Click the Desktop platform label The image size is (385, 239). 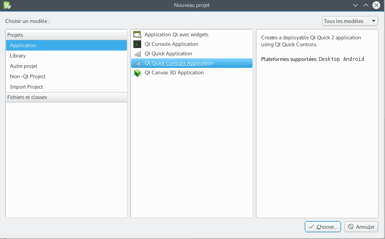point(329,59)
